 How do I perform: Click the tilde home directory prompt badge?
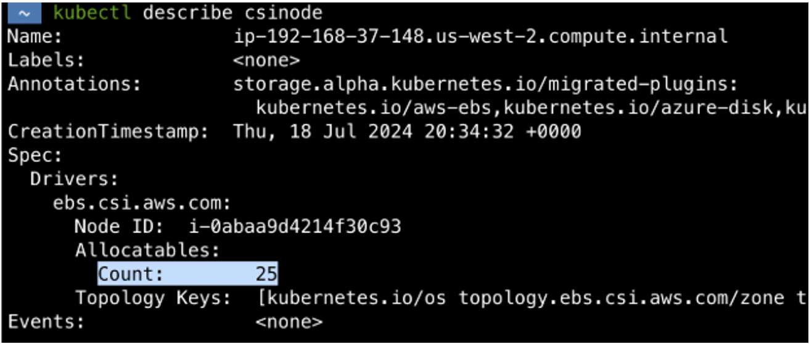point(25,13)
